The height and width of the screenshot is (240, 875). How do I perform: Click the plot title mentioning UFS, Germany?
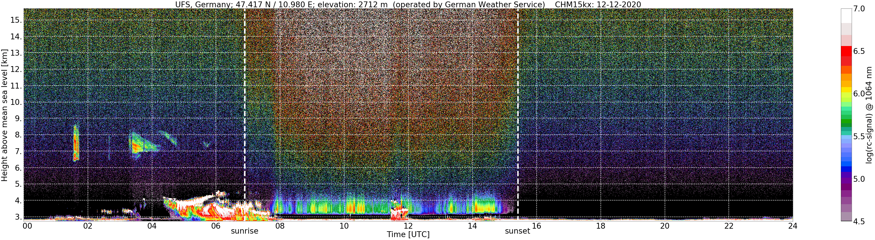coord(408,4)
